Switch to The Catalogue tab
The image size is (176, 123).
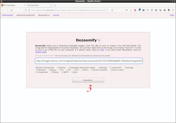tap(13, 5)
